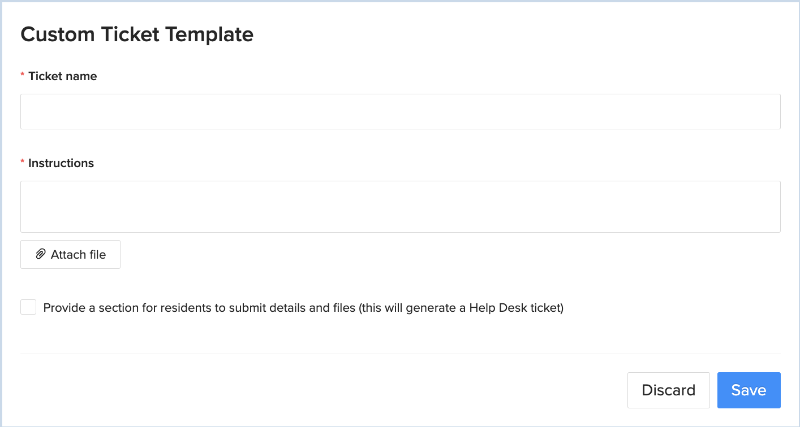The width and height of the screenshot is (800, 427).
Task: Place the cursor in the Instructions text area
Action: click(x=401, y=207)
